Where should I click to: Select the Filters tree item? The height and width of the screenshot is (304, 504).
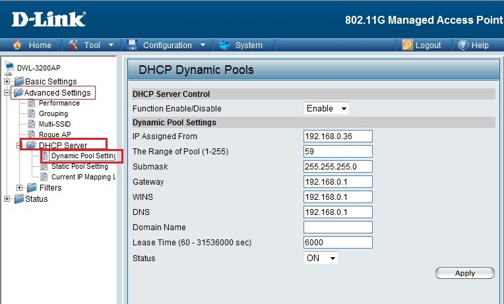pyautogui.click(x=50, y=188)
